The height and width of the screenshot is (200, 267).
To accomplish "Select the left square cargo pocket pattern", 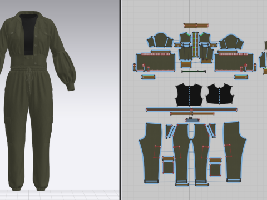I will [x=168, y=168].
